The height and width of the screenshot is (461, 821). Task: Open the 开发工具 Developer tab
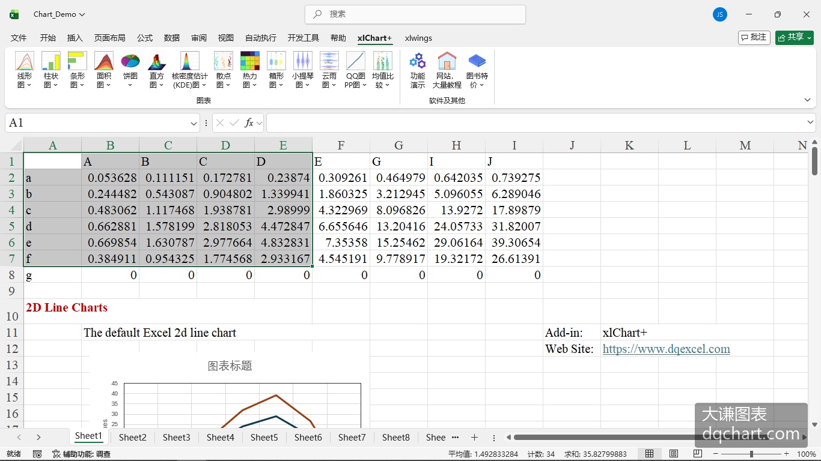click(304, 38)
